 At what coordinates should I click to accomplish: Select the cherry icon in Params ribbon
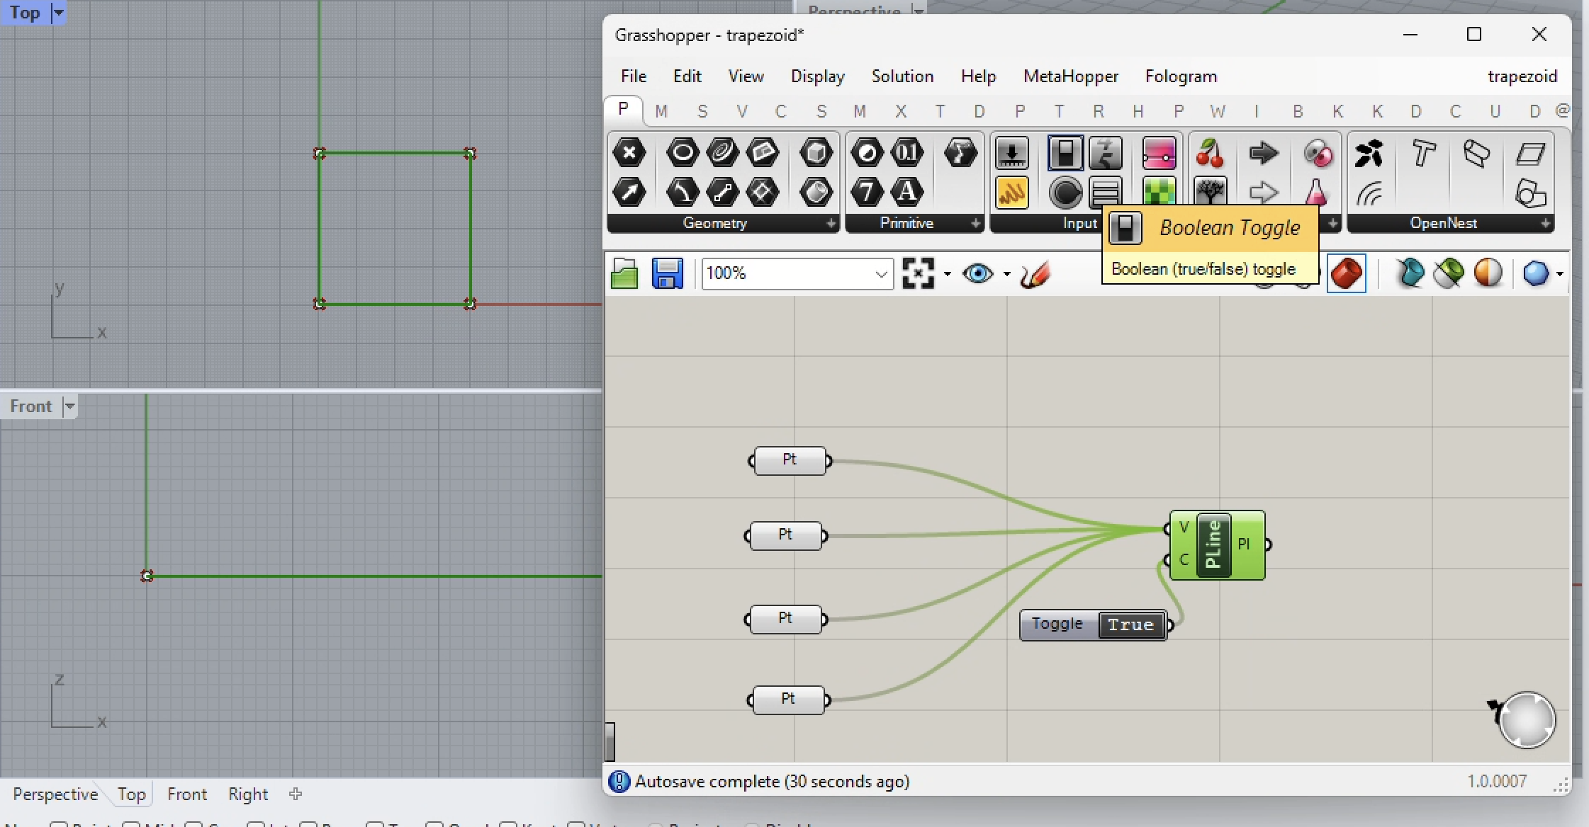coord(1210,153)
